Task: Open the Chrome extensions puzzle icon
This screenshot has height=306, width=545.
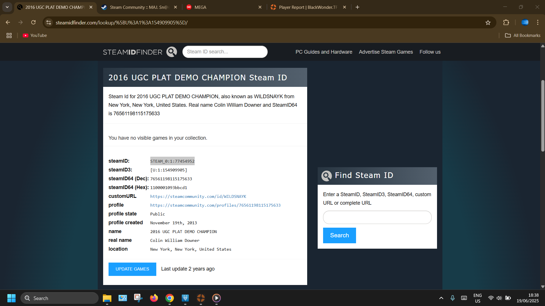Action: 506,22
